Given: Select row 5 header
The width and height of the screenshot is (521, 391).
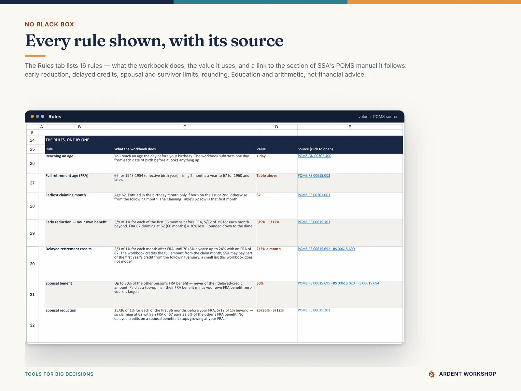Looking at the screenshot, I should pos(32,133).
